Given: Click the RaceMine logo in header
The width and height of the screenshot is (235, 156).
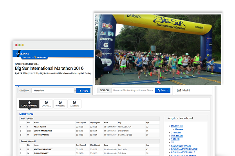Looking at the screenshot, I should (22, 54).
